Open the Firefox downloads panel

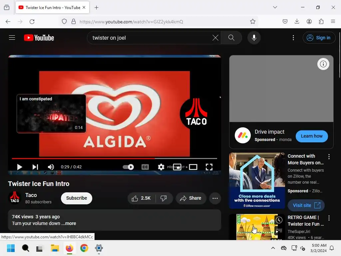297,22
